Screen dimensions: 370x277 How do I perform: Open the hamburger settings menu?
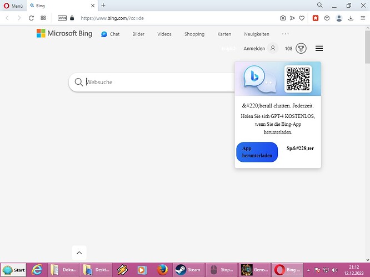pyautogui.click(x=319, y=49)
